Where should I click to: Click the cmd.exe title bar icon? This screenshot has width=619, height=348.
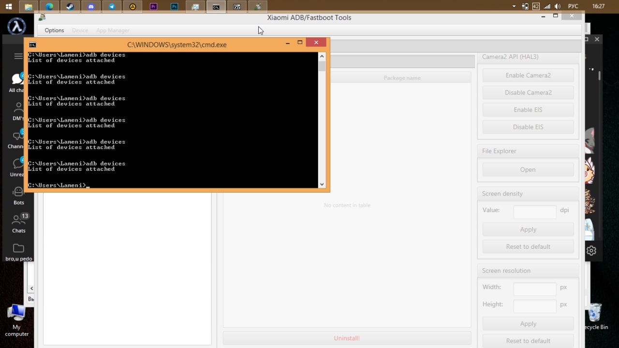[32, 45]
